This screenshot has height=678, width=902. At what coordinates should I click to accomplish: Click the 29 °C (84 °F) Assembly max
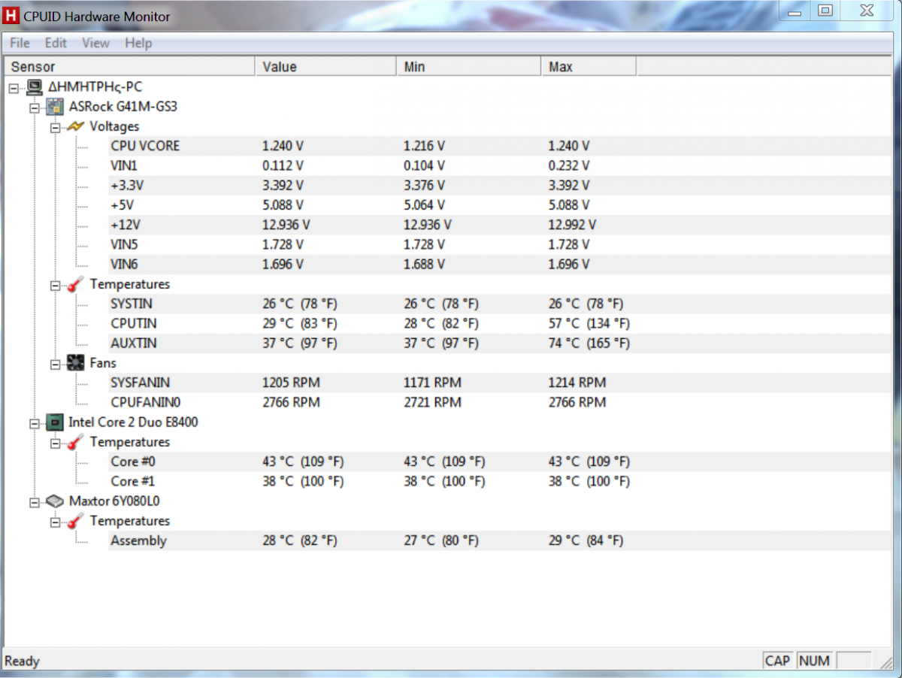click(586, 541)
